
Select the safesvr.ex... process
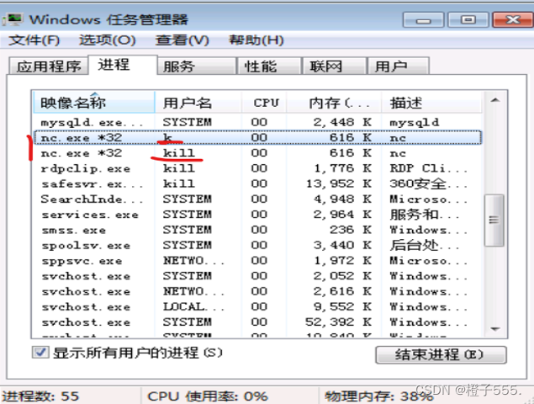(257, 183)
